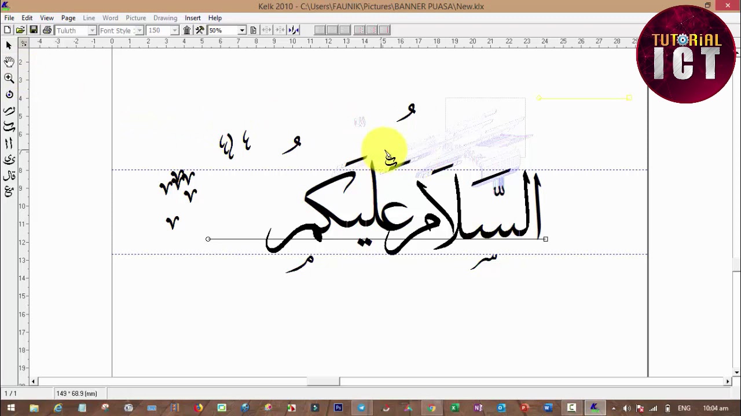Click the trash bin toolbar icon
The width and height of the screenshot is (741, 416).
[x=187, y=30]
